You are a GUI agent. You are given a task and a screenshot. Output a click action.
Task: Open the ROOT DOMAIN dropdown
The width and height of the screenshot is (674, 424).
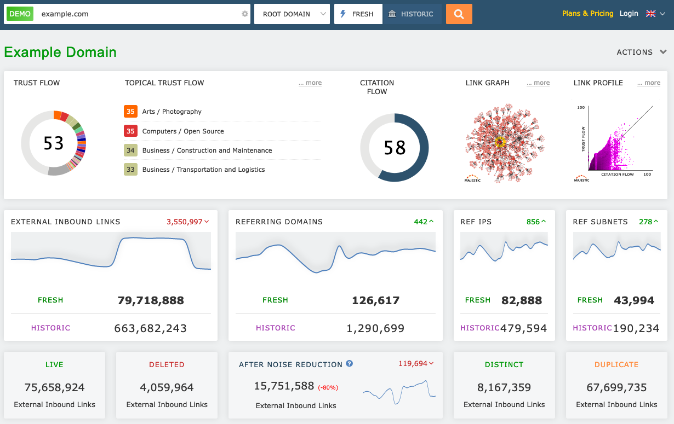[x=292, y=14]
